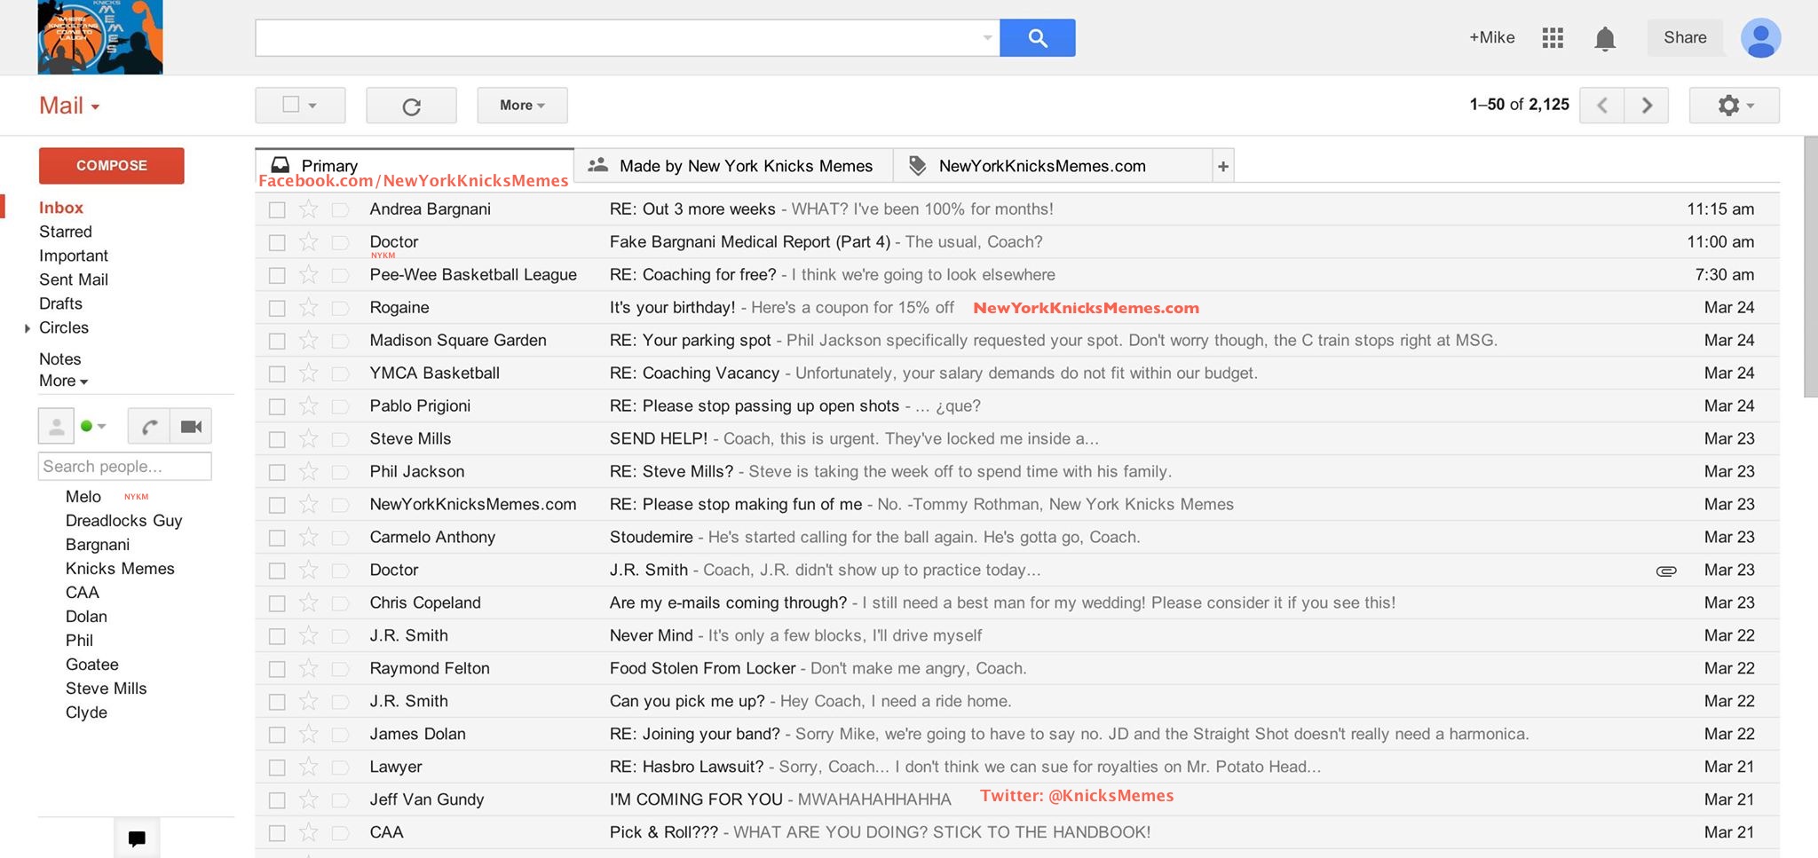Click the blue search magnifier button
This screenshot has height=858, width=1818.
tap(1037, 38)
